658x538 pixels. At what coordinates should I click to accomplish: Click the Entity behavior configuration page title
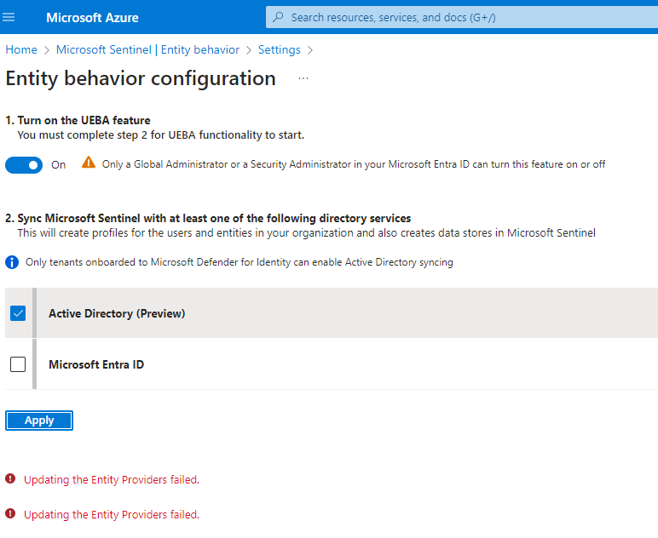[141, 78]
